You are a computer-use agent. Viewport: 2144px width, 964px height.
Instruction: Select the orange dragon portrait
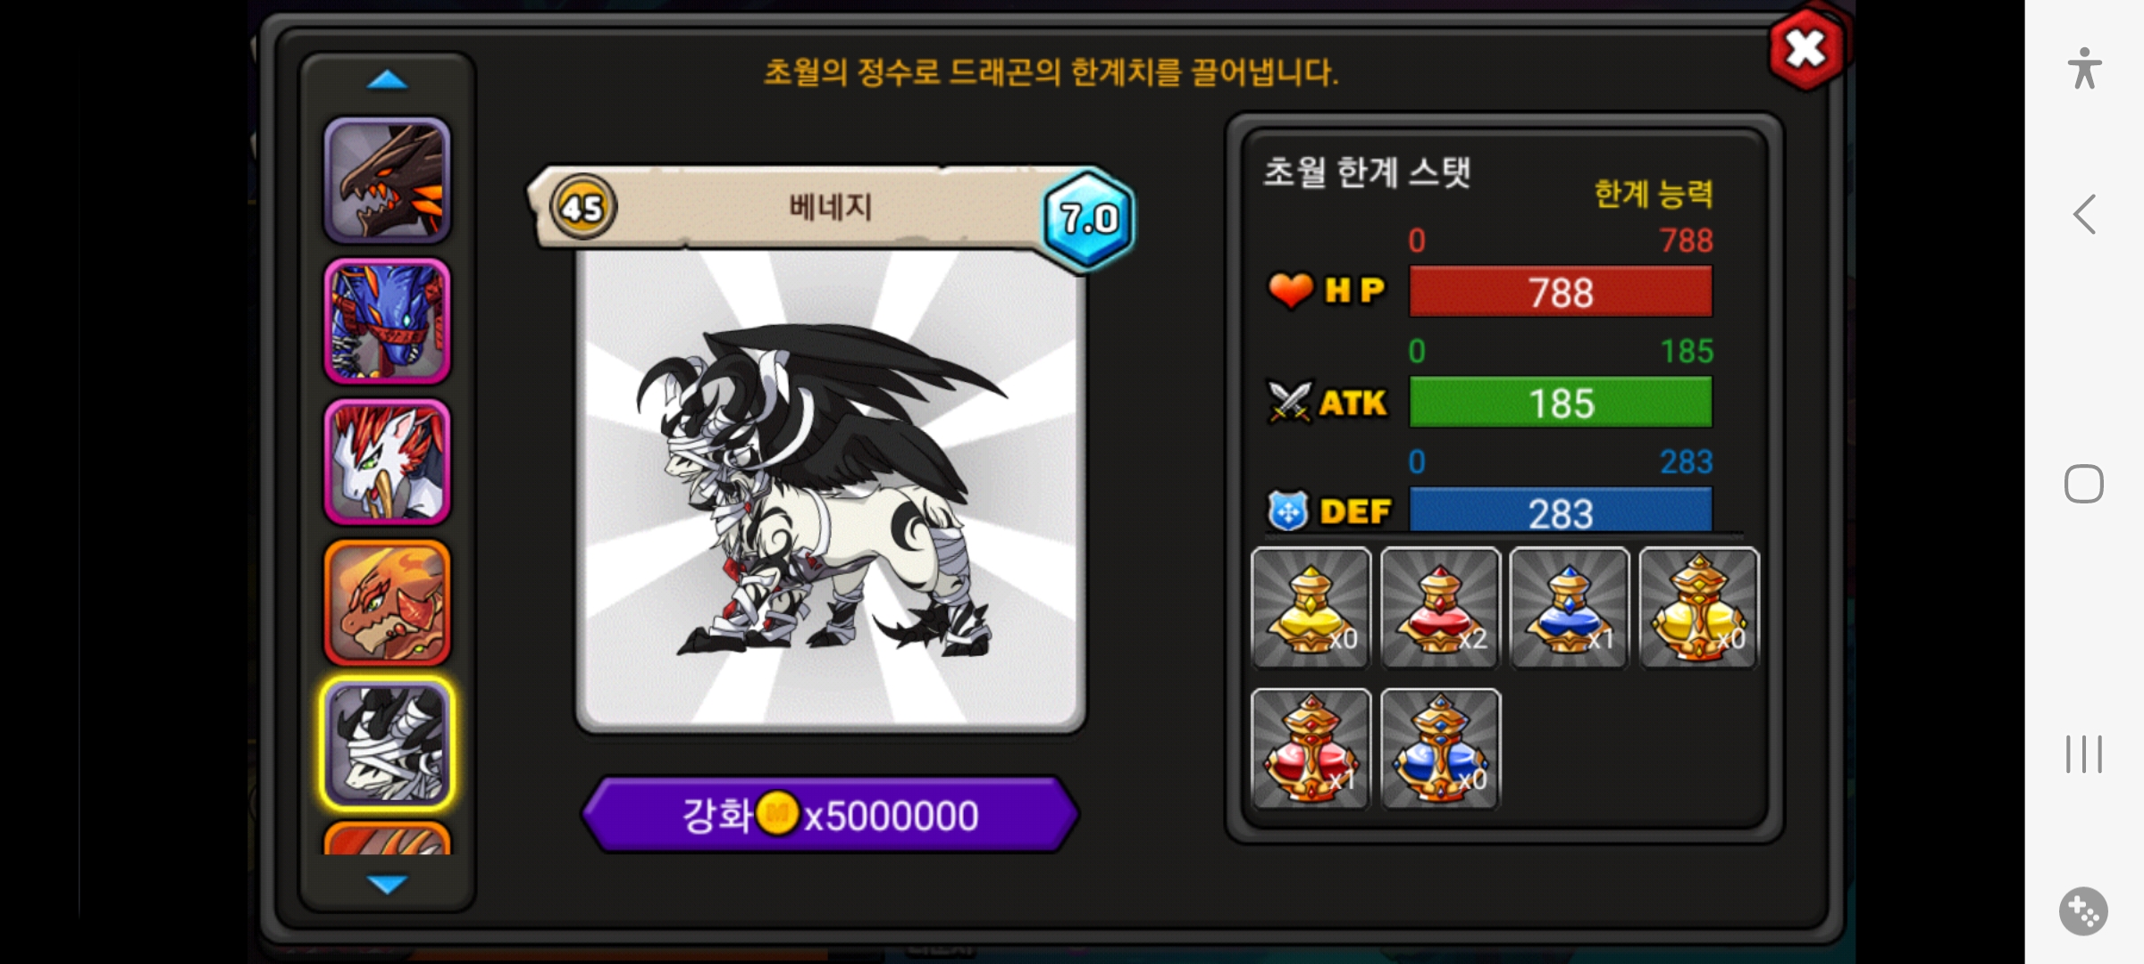(x=387, y=603)
